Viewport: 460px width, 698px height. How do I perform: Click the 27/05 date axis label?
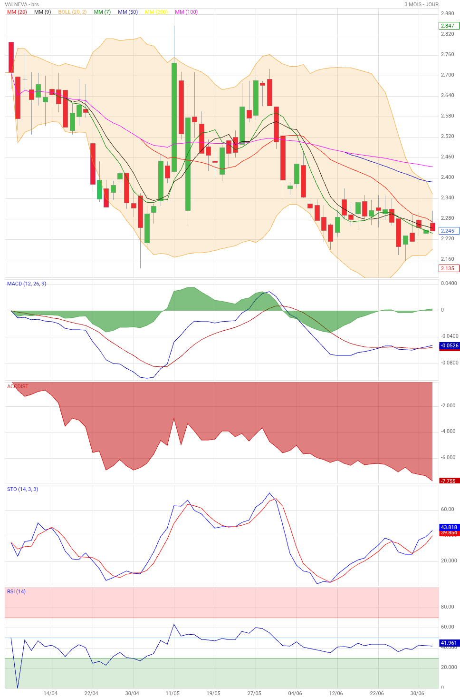[254, 693]
